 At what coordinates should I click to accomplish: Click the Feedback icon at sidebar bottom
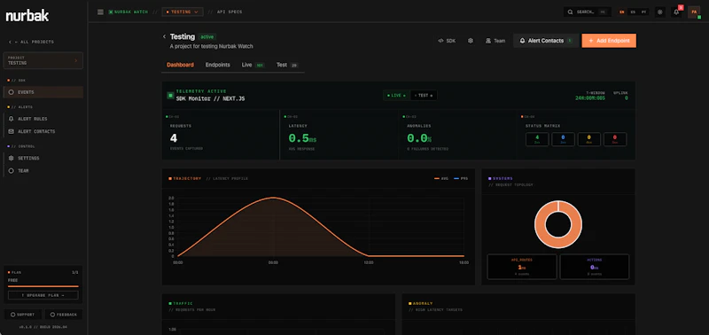[52, 315]
